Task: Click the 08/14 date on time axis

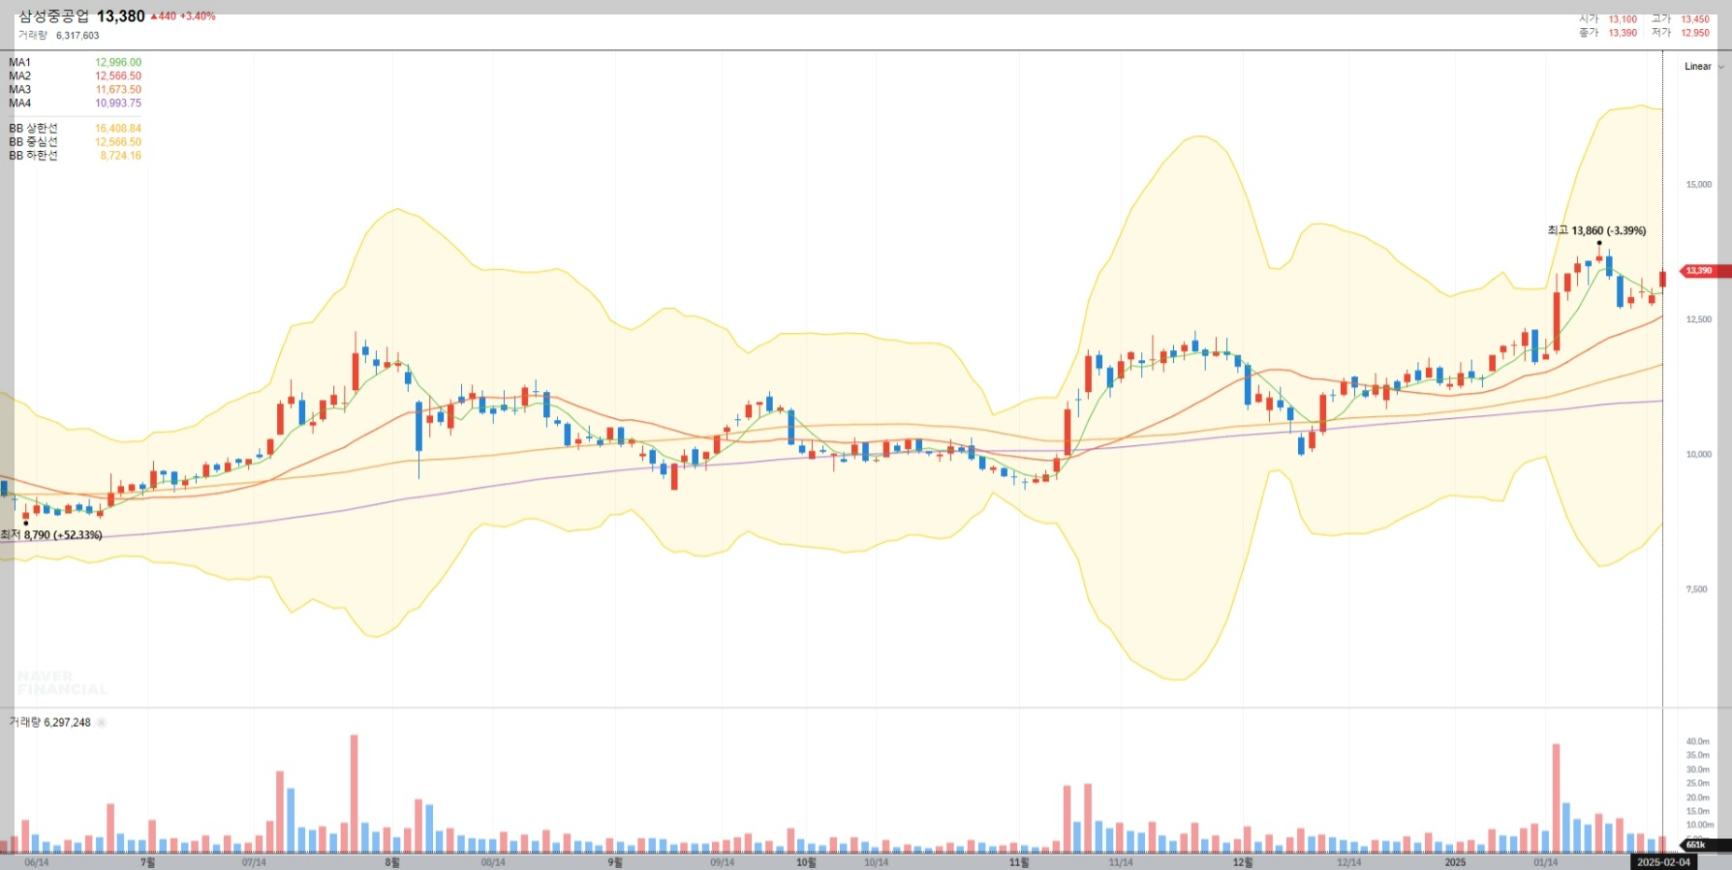Action: pyautogui.click(x=493, y=862)
